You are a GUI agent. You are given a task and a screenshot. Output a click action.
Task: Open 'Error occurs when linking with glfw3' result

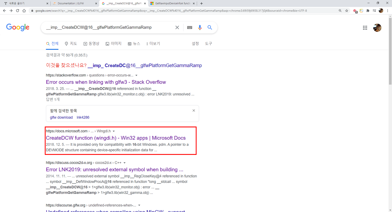tap(106, 82)
